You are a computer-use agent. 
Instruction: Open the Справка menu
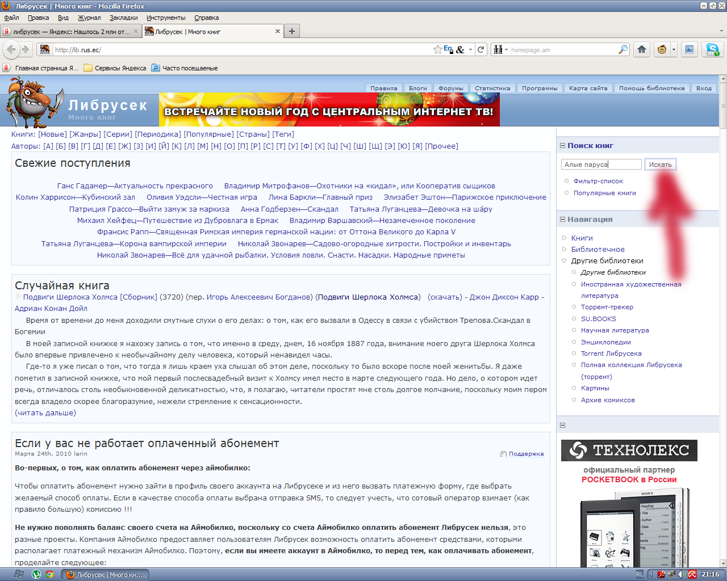point(206,18)
